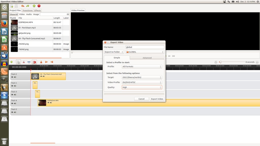Viewport: 260px width, 146px height.
Task: Toggle Track 4 visibility eye icon
Action: click(12, 103)
